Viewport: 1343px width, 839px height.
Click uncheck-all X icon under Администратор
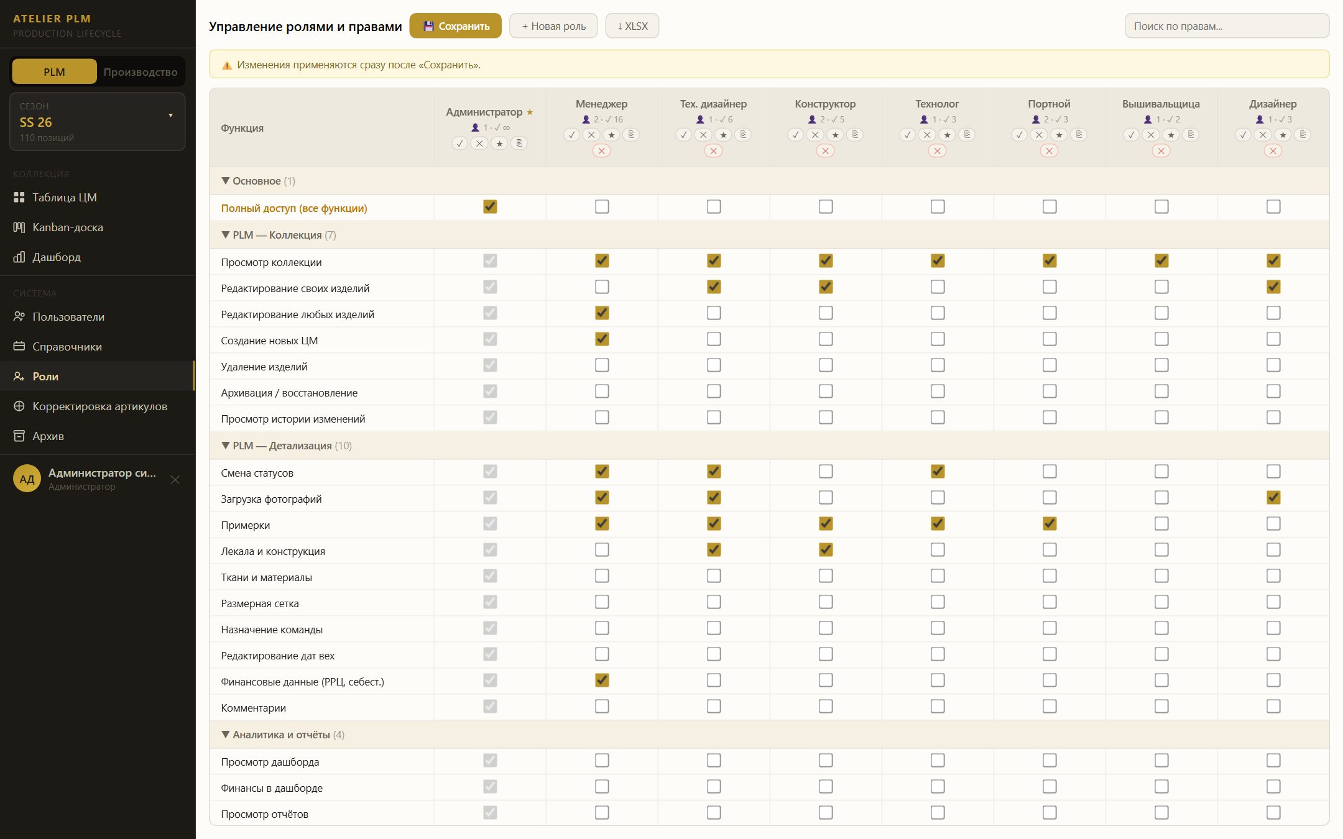(479, 144)
